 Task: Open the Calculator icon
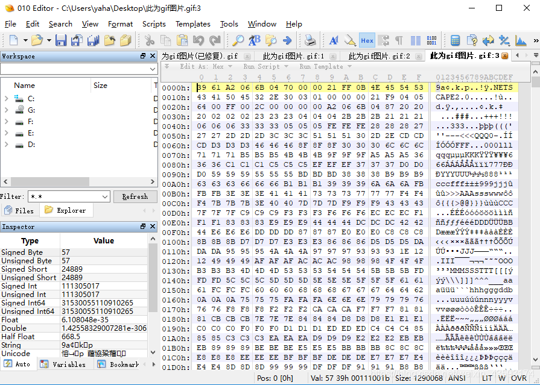pyautogui.click(x=456, y=40)
